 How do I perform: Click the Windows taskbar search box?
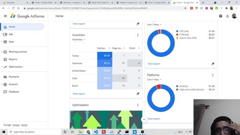point(34,132)
